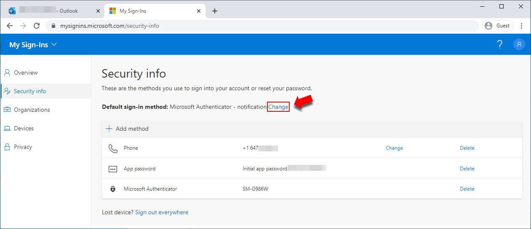
Task: Click the Devices laptop icon
Action: click(7, 128)
